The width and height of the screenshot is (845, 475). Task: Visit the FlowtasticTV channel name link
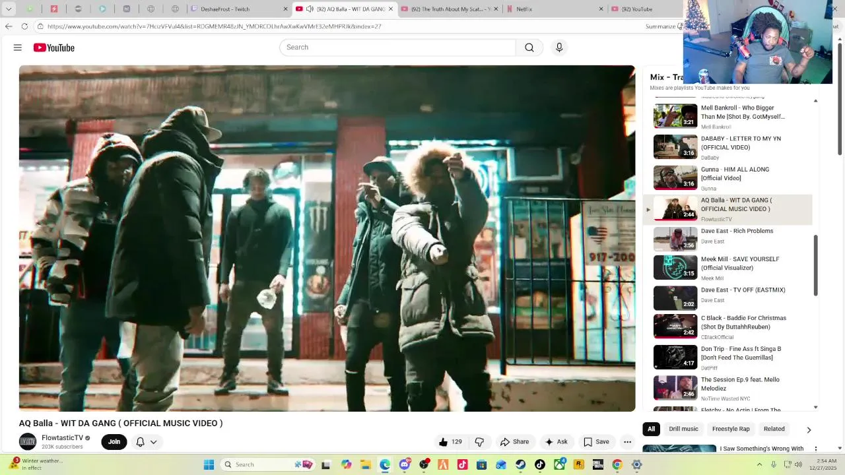63,438
